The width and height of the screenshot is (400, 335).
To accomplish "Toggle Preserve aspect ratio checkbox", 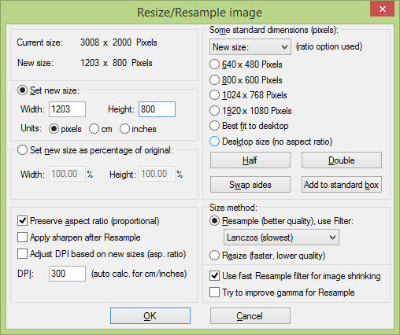I will (x=22, y=221).
